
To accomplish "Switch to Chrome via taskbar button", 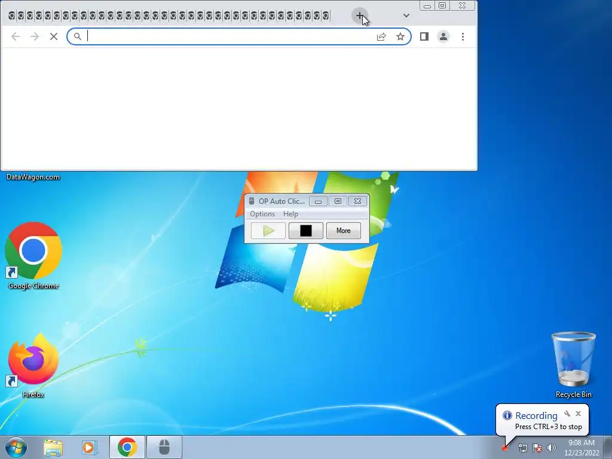I will (x=127, y=447).
